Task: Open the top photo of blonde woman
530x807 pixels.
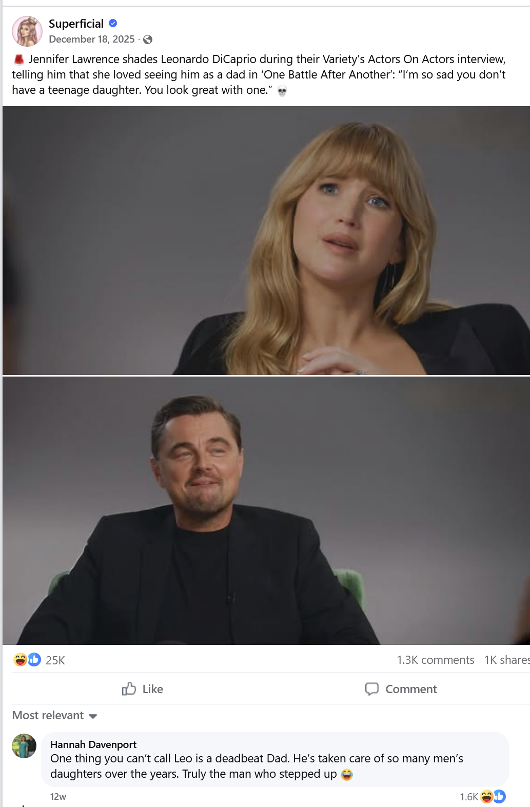Action: click(266, 240)
